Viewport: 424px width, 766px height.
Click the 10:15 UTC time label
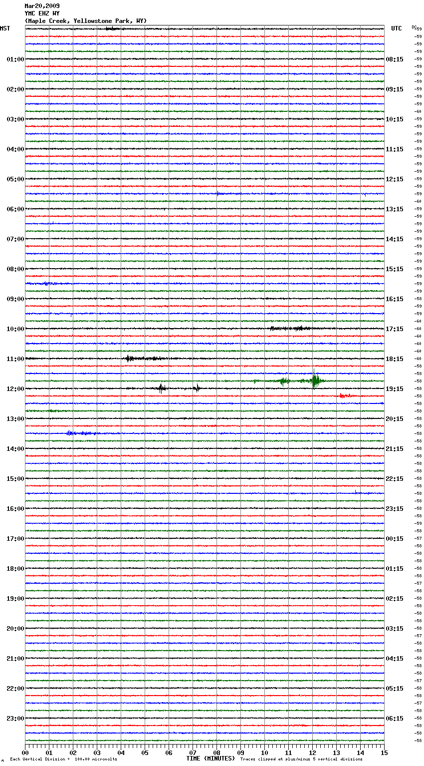[395, 119]
